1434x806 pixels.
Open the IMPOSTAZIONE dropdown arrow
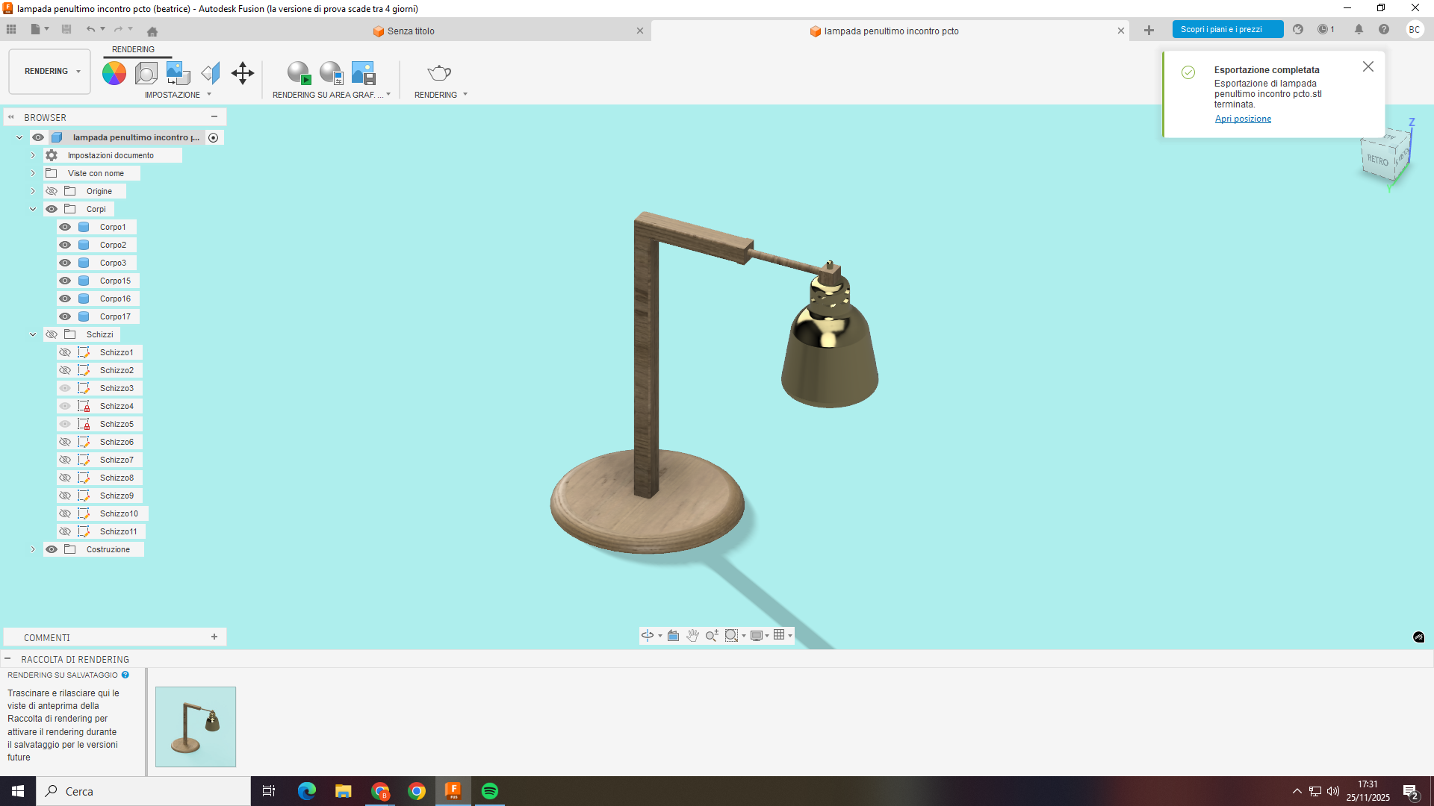click(208, 95)
